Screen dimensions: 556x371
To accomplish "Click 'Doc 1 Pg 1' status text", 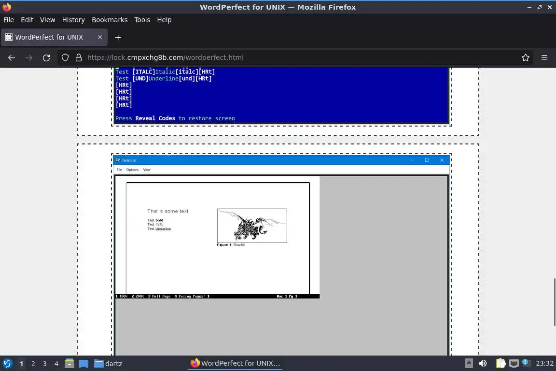I will tap(287, 296).
